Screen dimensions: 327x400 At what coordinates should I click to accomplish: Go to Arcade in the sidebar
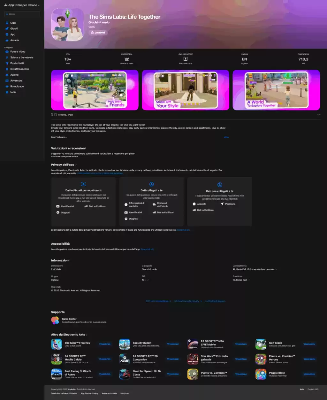pos(14,40)
